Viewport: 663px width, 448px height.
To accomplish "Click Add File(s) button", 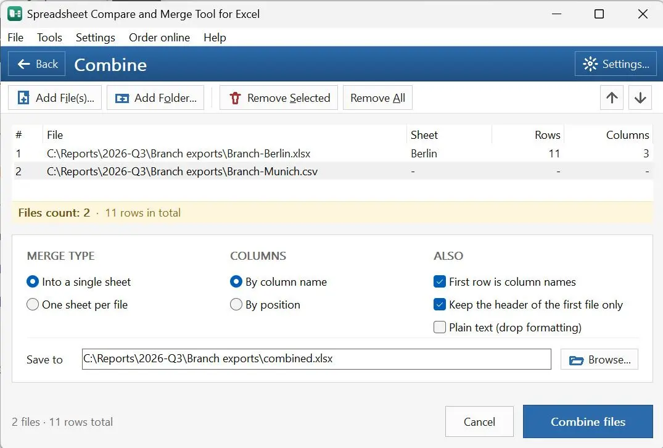I will [x=55, y=97].
